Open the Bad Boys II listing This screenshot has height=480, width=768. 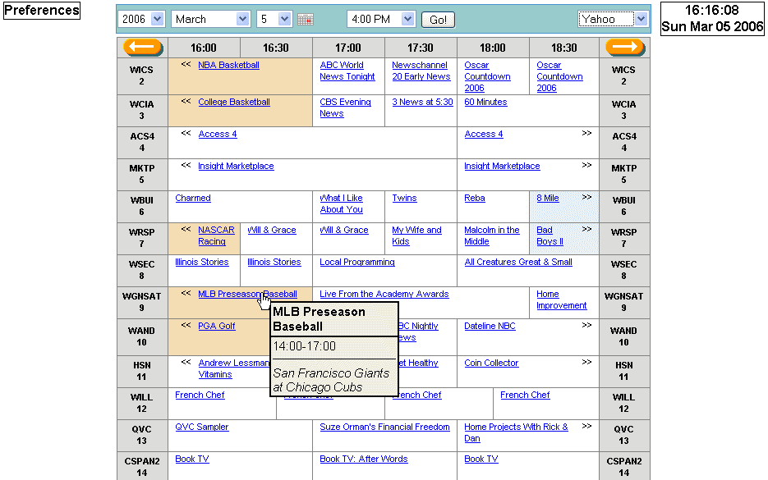[550, 235]
